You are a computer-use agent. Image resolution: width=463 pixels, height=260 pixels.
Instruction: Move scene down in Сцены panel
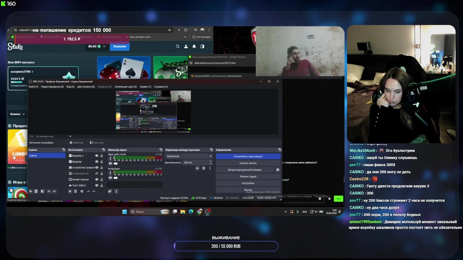tap(54, 191)
